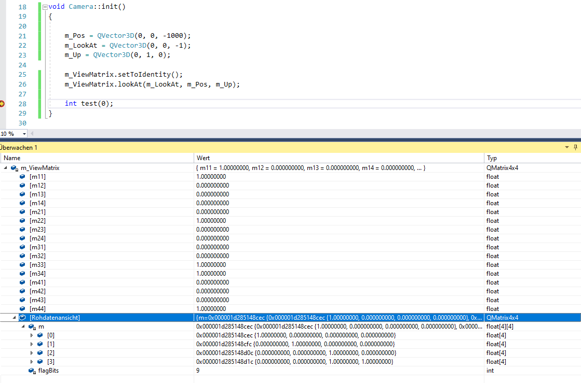This screenshot has width=581, height=383.
Task: Click the Typ column header
Action: (491, 158)
